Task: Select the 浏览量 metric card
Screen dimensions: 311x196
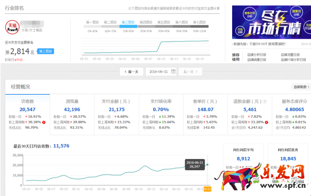Action: click(72, 115)
